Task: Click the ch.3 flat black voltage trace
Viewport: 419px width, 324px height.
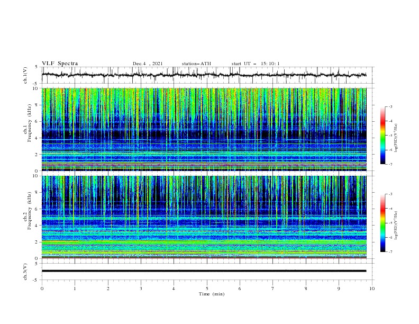Action: [204, 271]
